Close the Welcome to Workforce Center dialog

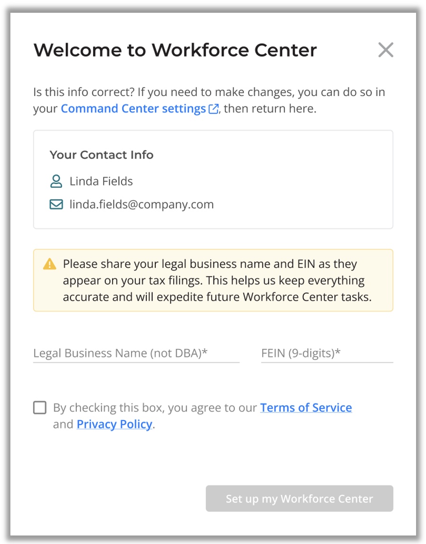(386, 50)
